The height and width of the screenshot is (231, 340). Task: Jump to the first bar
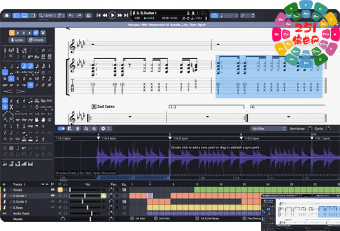pos(99,15)
